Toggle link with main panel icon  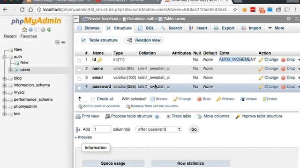(x=63, y=42)
